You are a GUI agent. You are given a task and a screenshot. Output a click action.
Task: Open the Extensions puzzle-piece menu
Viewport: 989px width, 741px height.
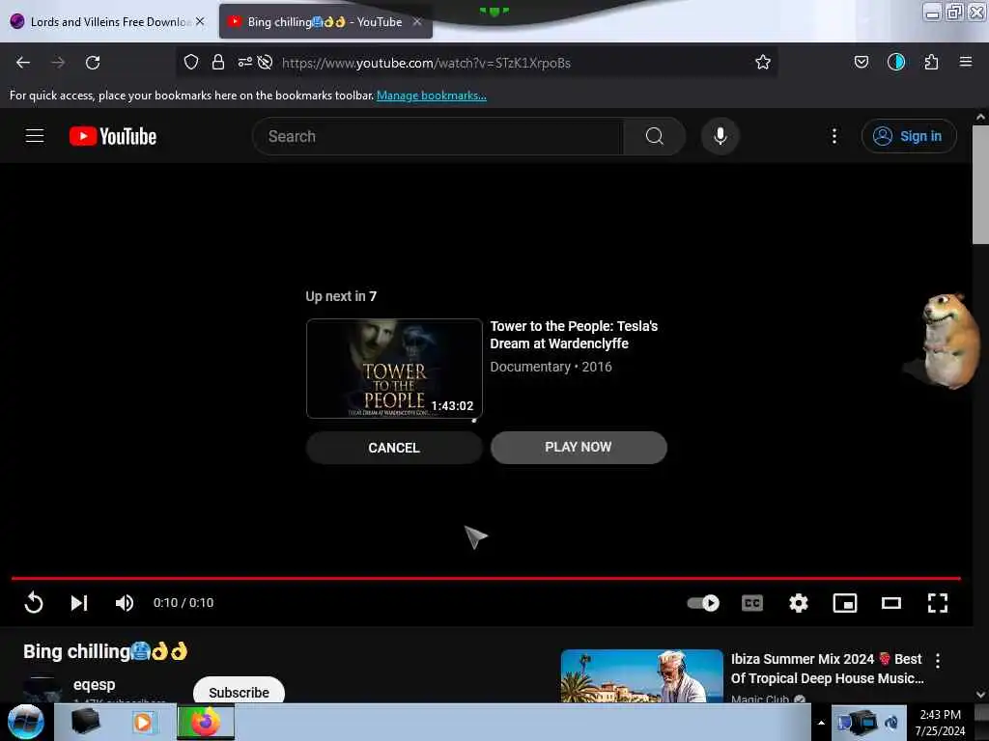(x=931, y=62)
